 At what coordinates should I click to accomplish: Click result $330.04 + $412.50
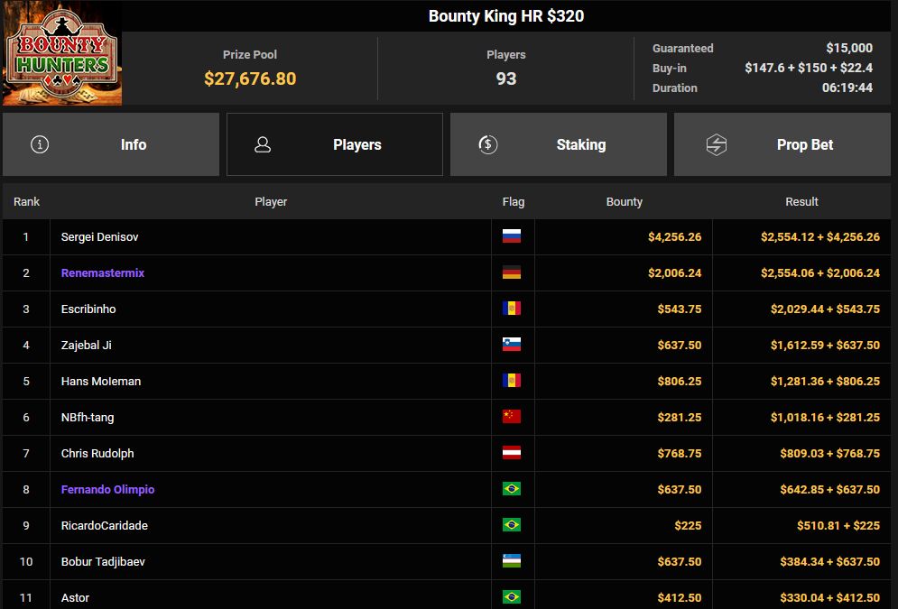[x=829, y=597]
